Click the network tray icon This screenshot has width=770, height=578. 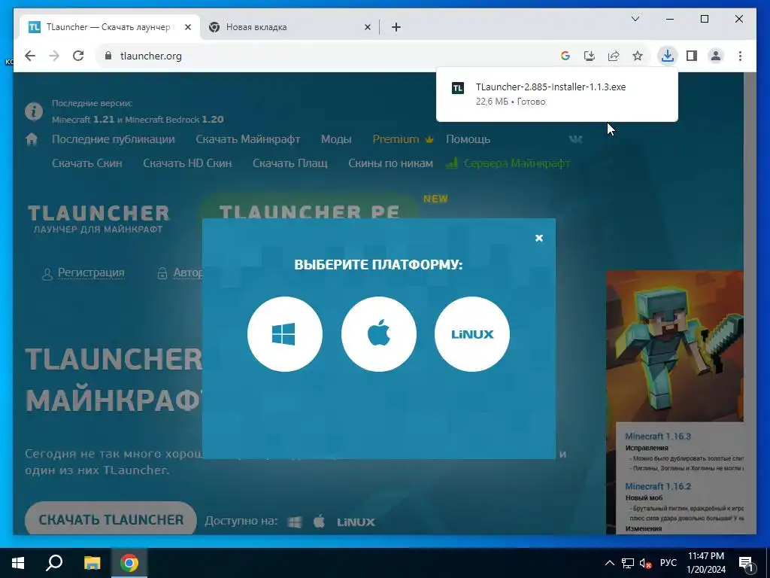[x=627, y=563]
